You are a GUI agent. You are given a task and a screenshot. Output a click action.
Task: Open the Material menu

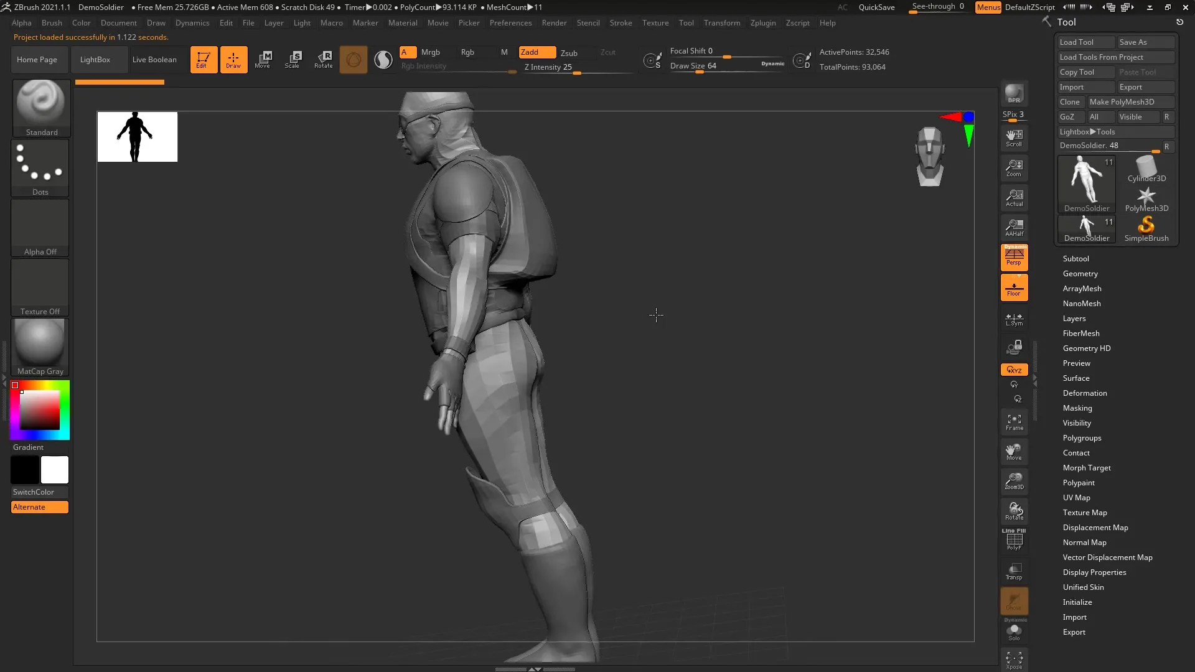coord(403,23)
